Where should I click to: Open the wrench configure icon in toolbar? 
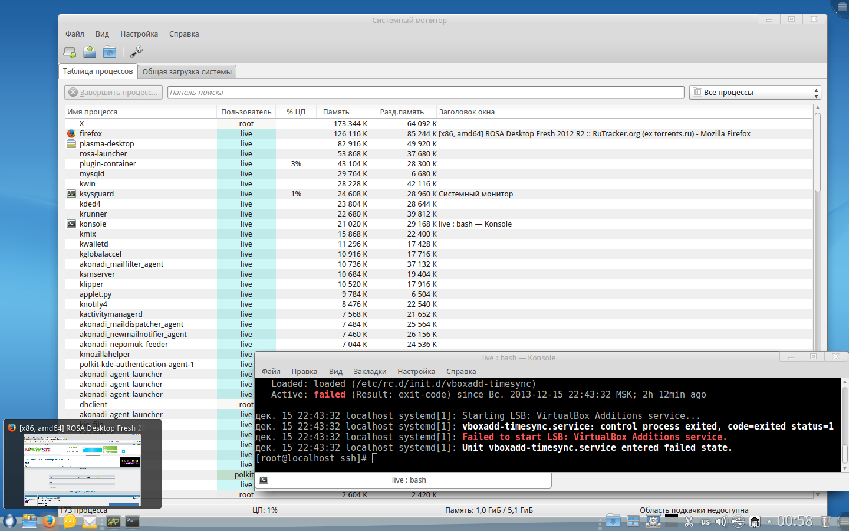coord(136,52)
